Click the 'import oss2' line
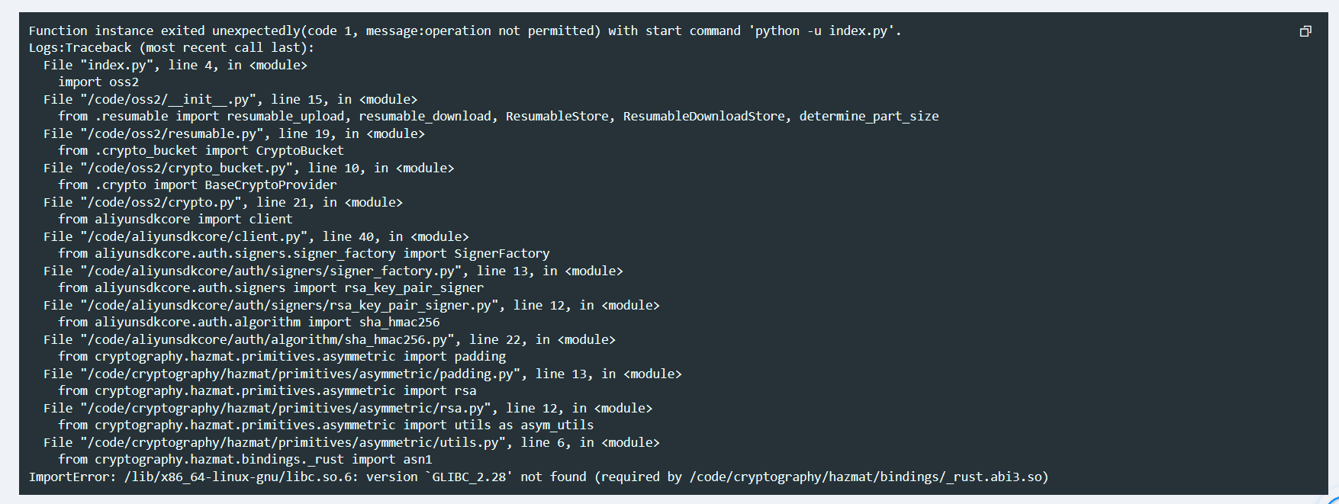 98,82
